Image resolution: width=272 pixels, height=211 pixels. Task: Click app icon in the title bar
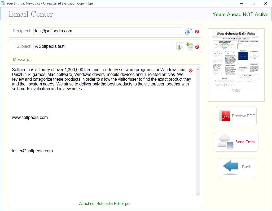tap(3, 3)
